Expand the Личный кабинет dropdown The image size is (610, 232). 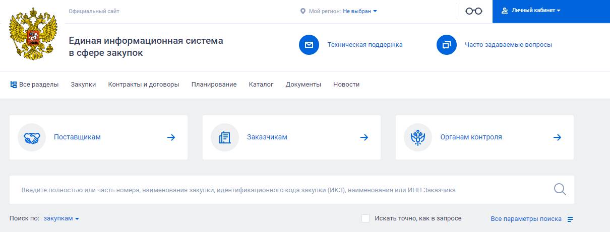coord(536,11)
